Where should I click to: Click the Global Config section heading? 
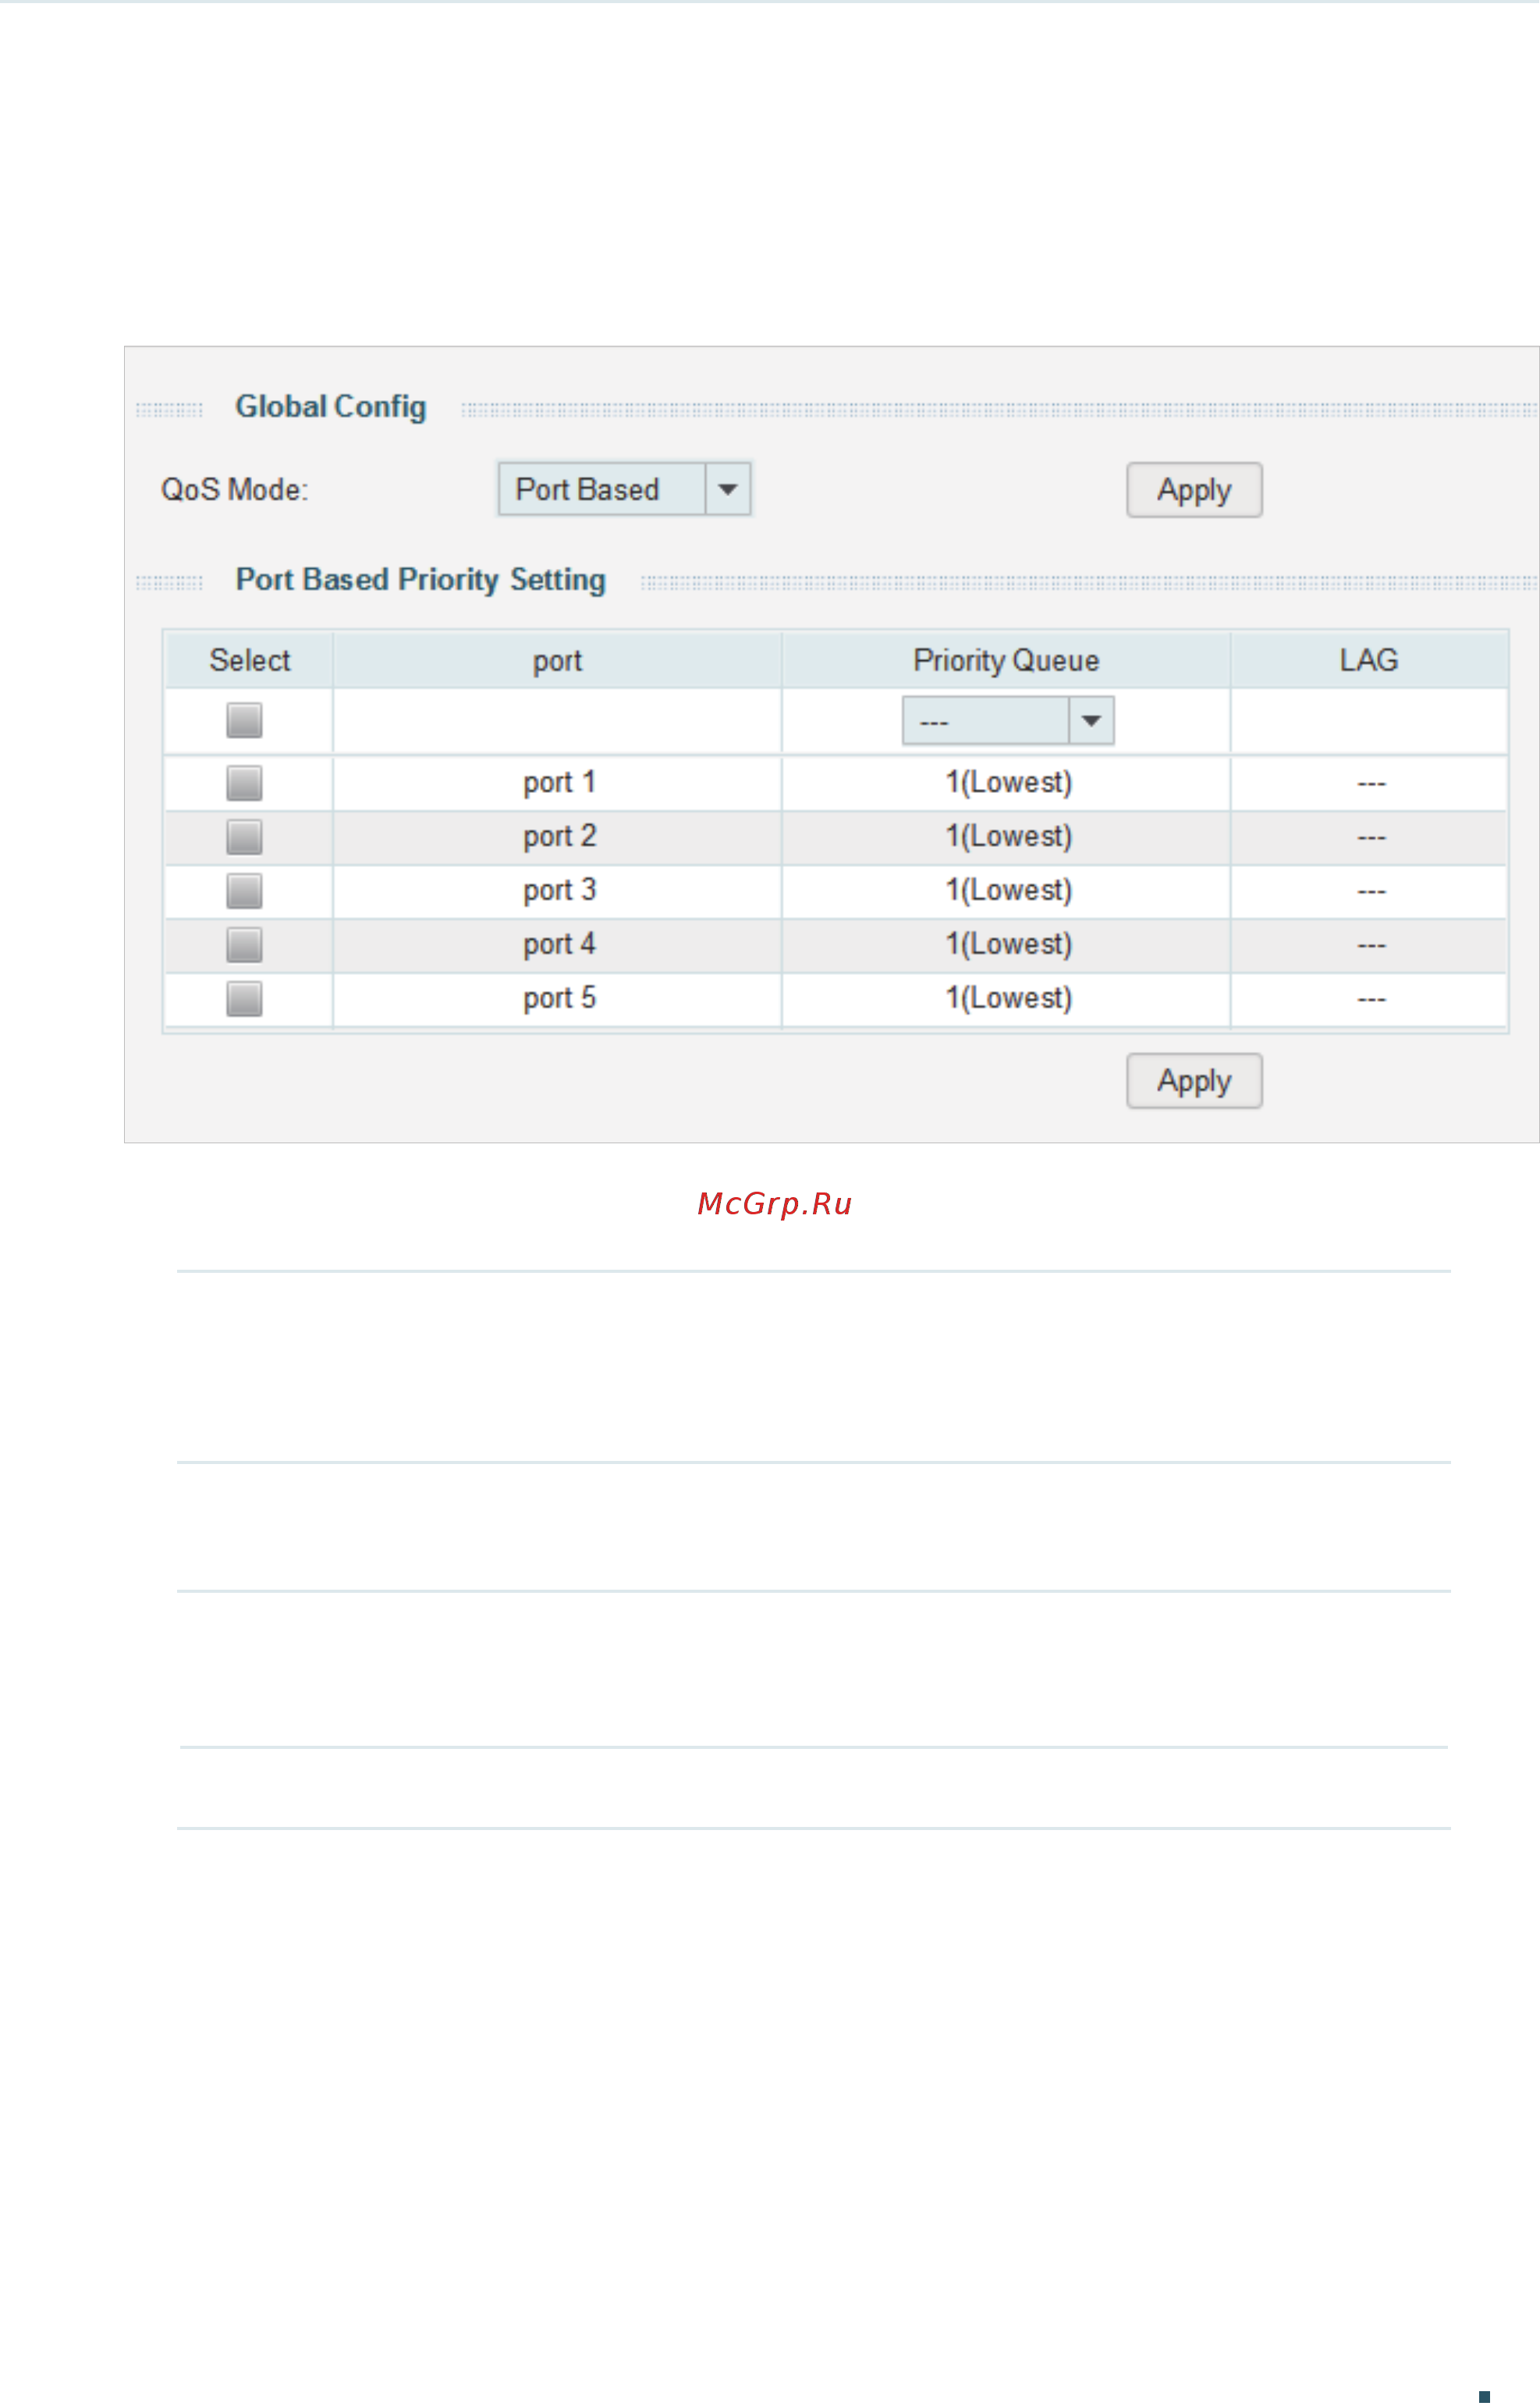click(331, 407)
